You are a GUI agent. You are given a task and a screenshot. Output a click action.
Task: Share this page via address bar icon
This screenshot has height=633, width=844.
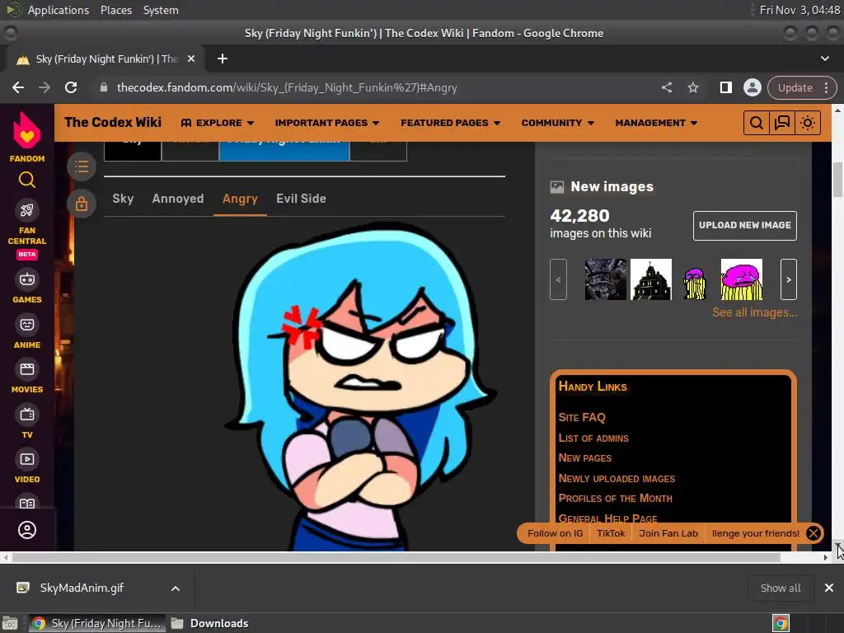coord(667,87)
